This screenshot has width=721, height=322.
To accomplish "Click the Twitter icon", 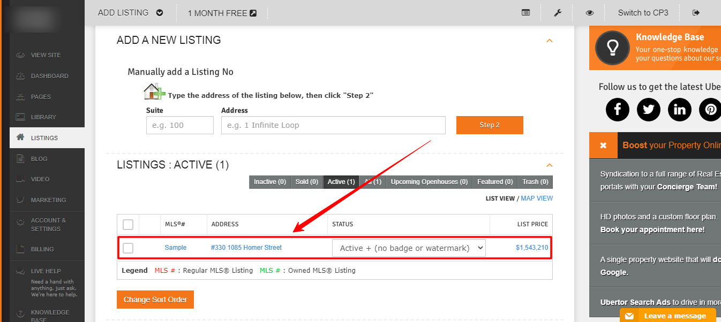I will pyautogui.click(x=648, y=110).
